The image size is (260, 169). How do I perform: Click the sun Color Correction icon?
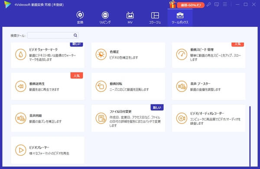pyautogui.click(x=101, y=55)
